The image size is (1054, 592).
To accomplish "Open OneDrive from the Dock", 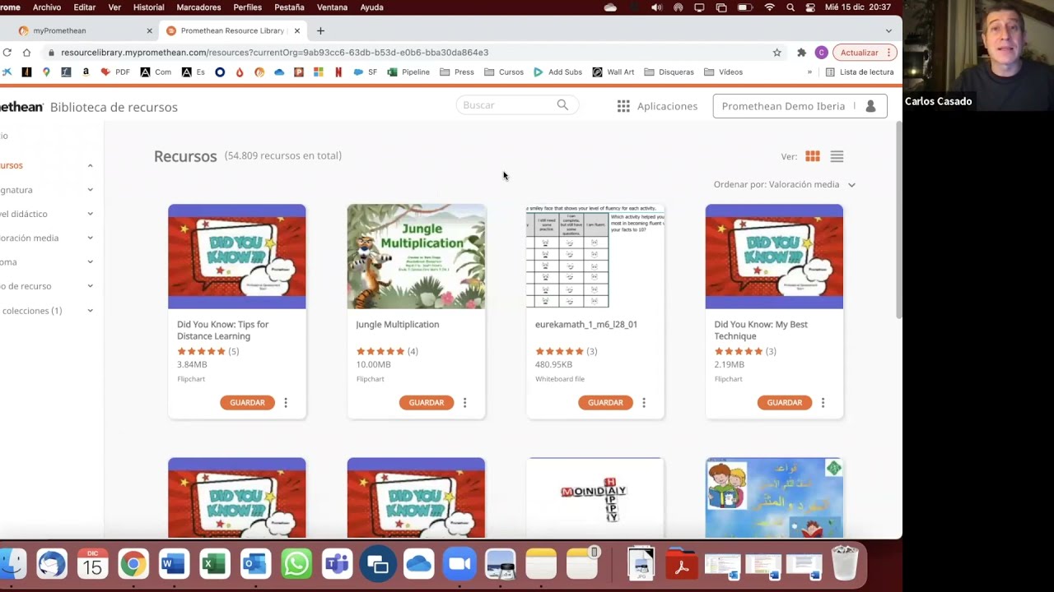I will click(x=418, y=565).
